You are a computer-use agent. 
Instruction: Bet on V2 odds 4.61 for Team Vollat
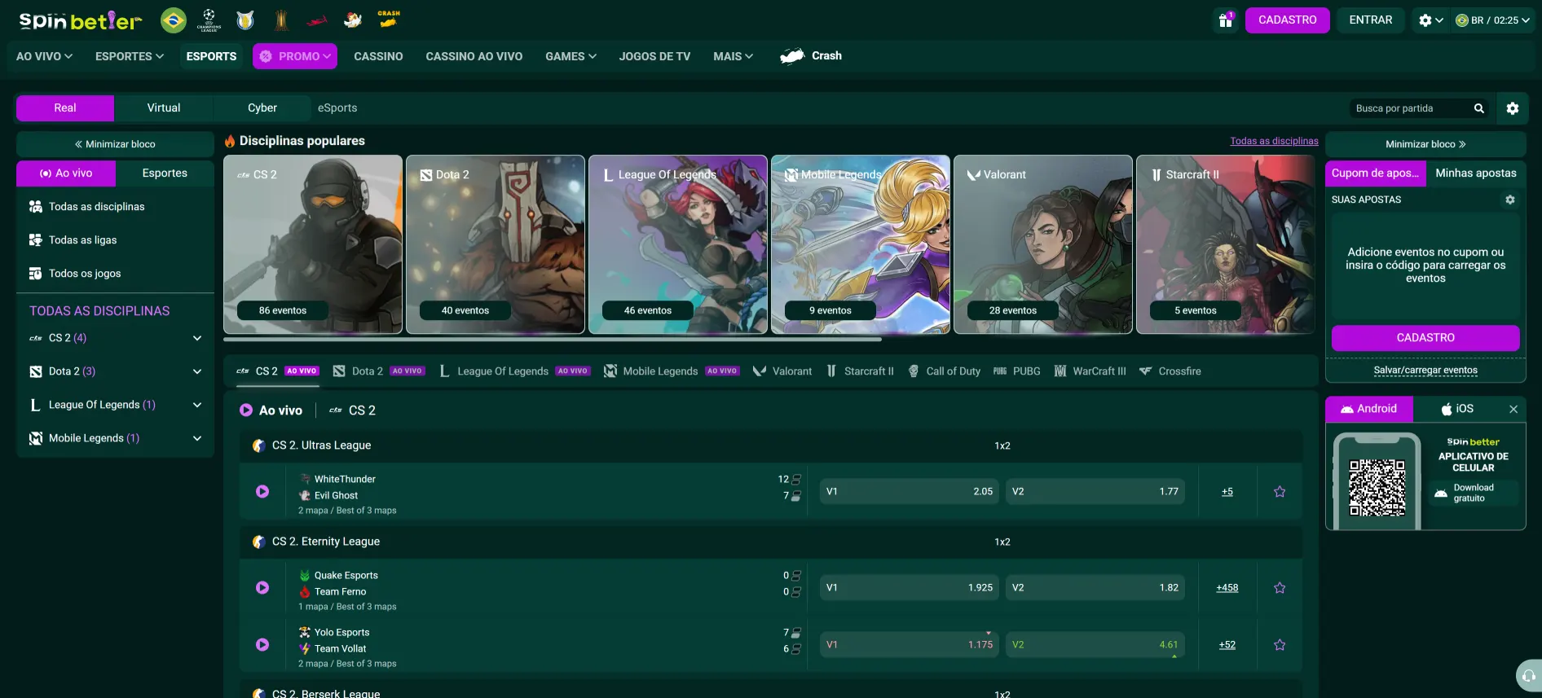[x=1095, y=644]
